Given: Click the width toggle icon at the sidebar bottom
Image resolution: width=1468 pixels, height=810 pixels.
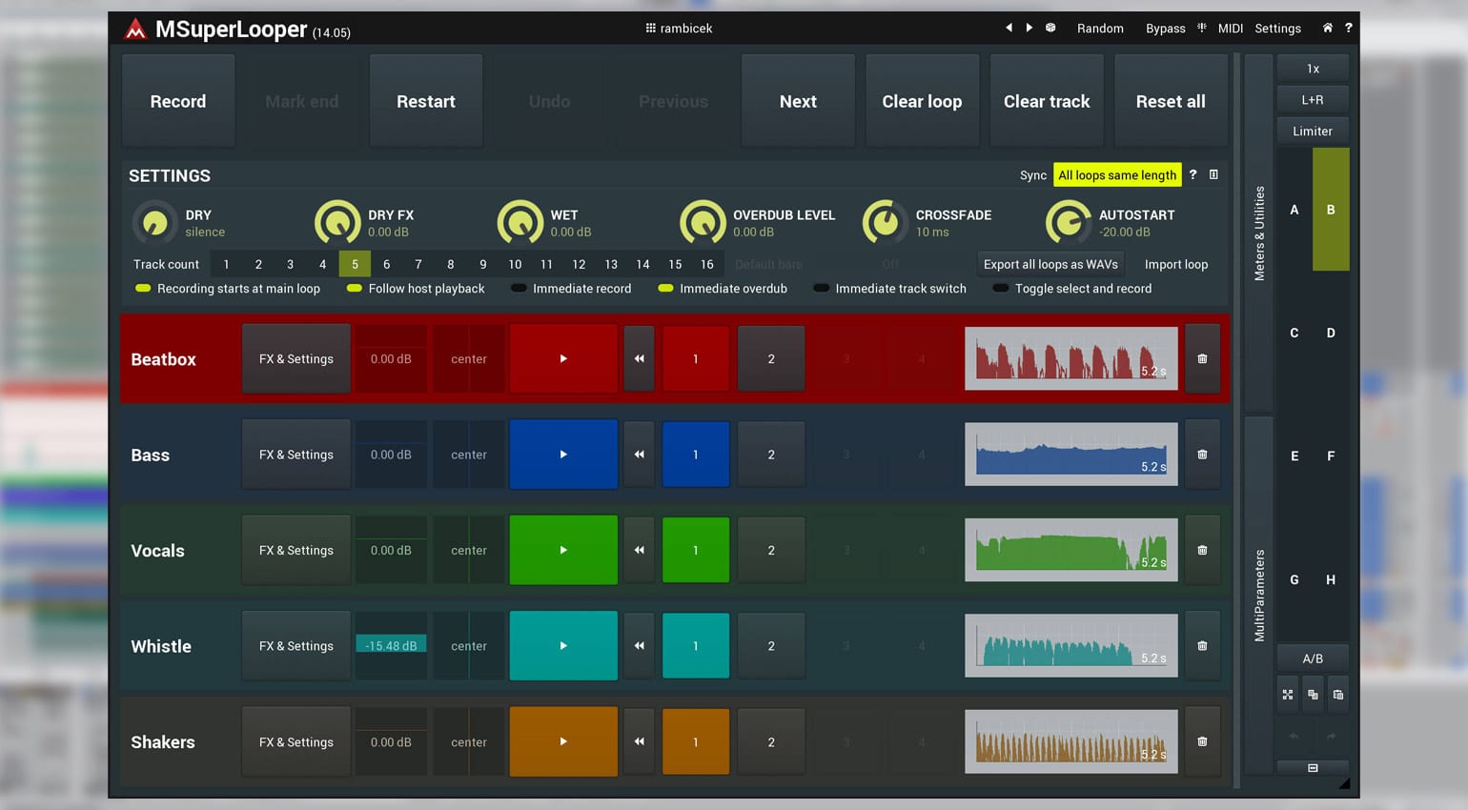Looking at the screenshot, I should tap(1313, 768).
